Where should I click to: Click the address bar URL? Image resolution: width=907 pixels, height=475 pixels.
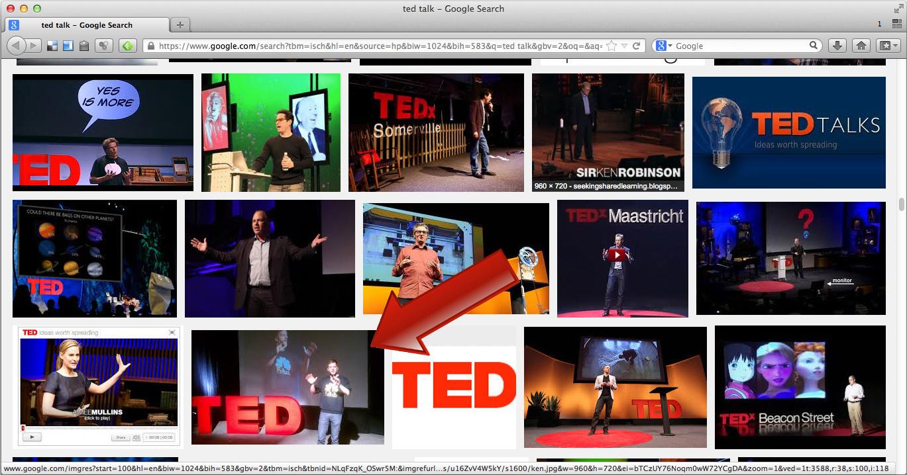380,46
